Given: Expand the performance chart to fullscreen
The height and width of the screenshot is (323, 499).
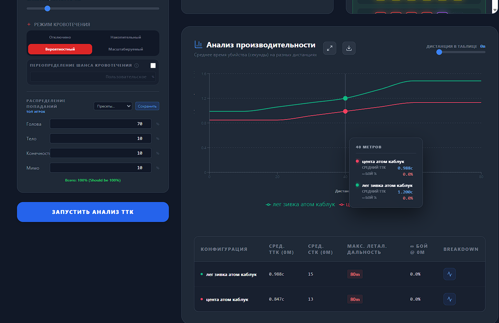Looking at the screenshot, I should point(330,48).
